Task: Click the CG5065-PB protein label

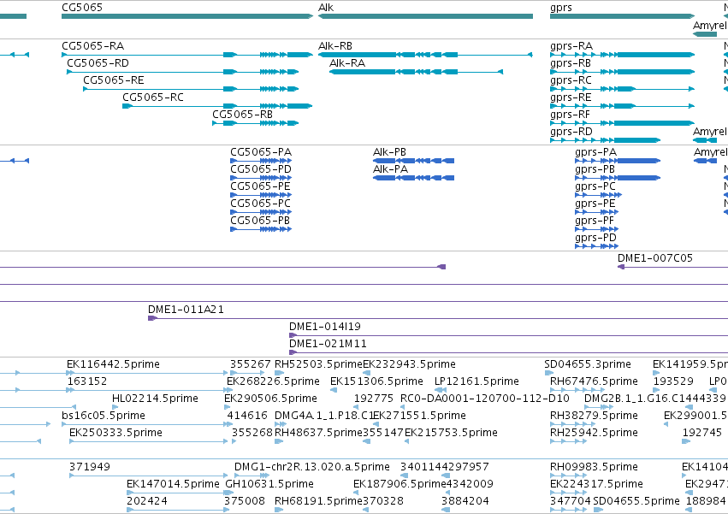Action: (x=260, y=221)
